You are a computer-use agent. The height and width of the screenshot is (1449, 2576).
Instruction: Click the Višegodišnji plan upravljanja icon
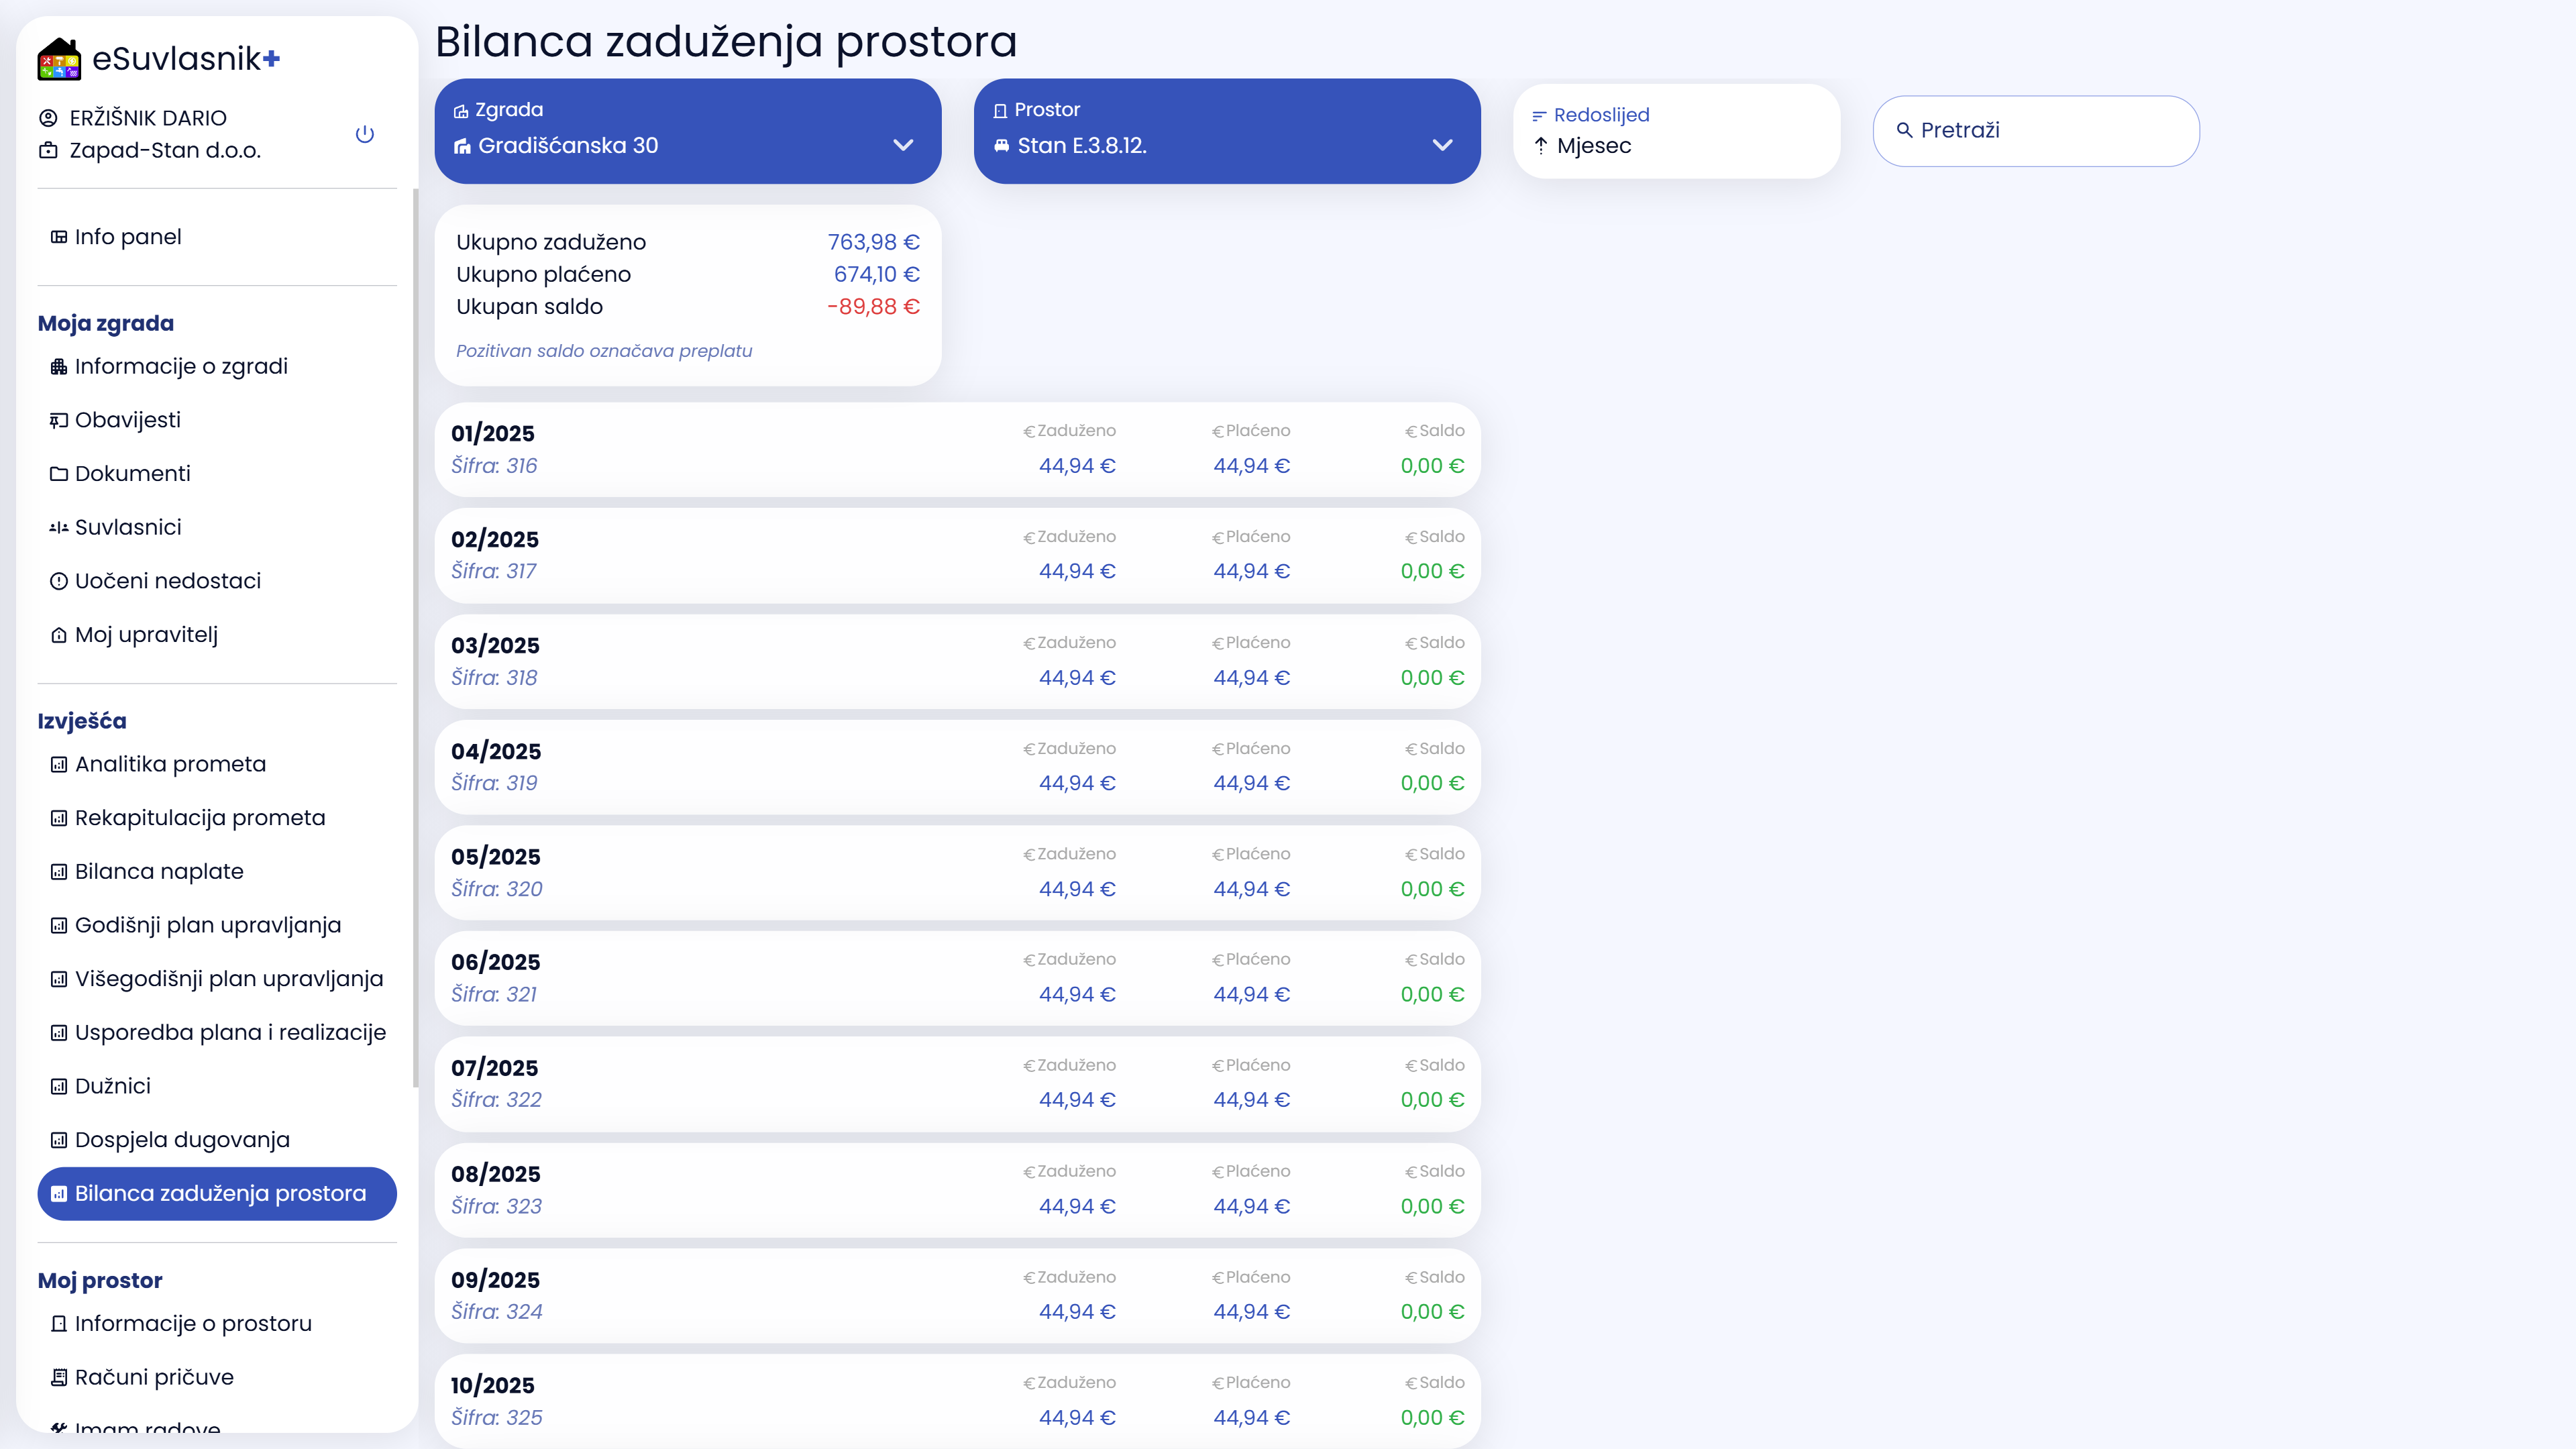(x=59, y=979)
